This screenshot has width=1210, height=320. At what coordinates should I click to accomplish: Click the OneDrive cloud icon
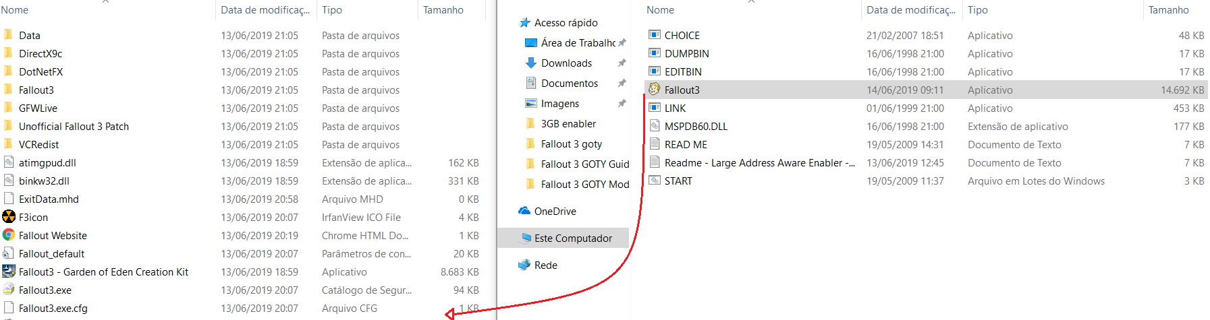click(x=524, y=211)
